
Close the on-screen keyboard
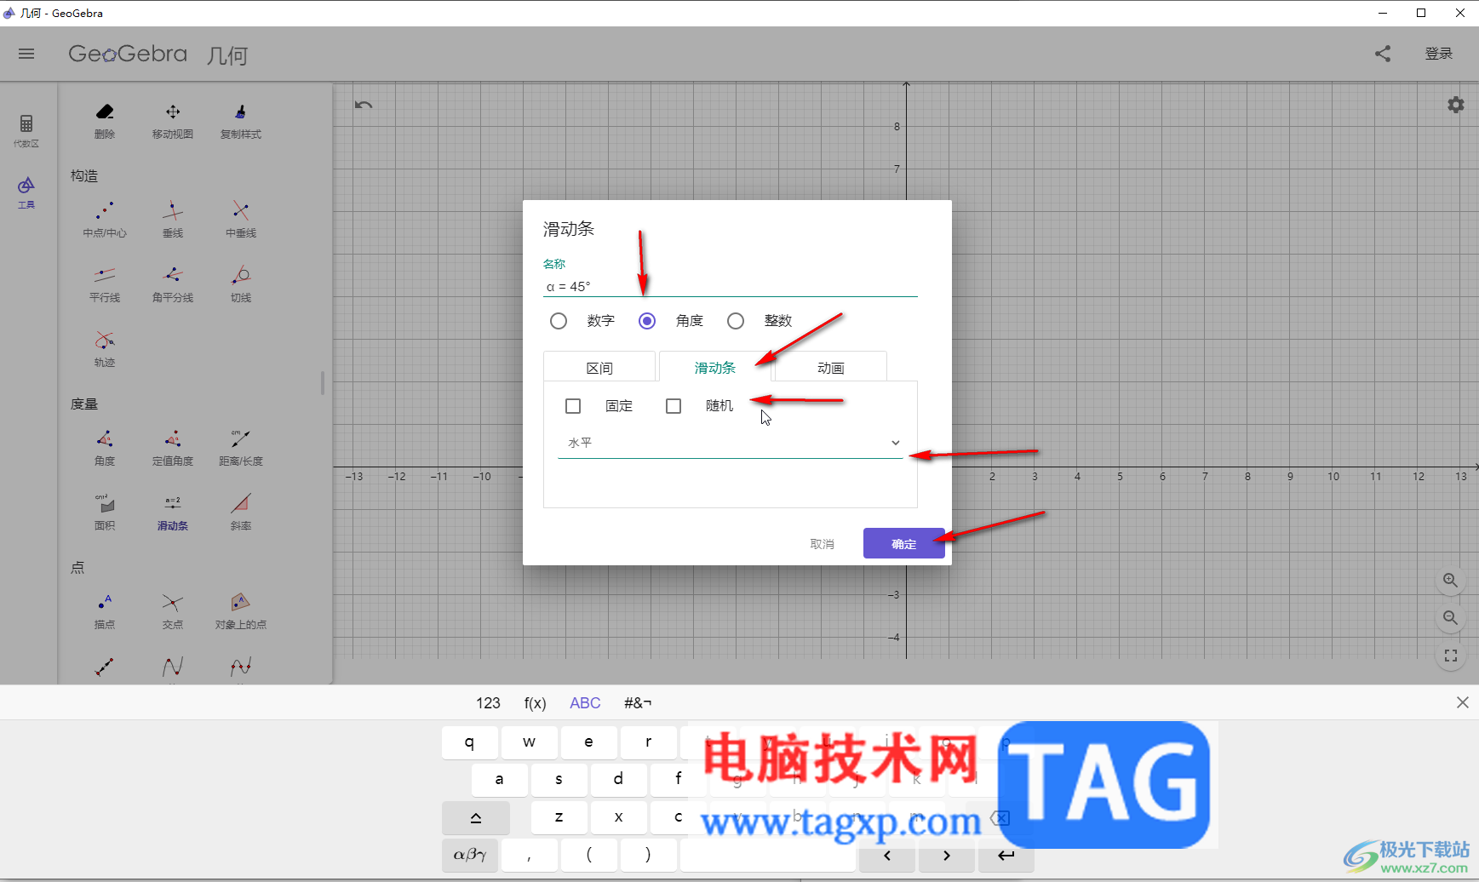[1462, 702]
